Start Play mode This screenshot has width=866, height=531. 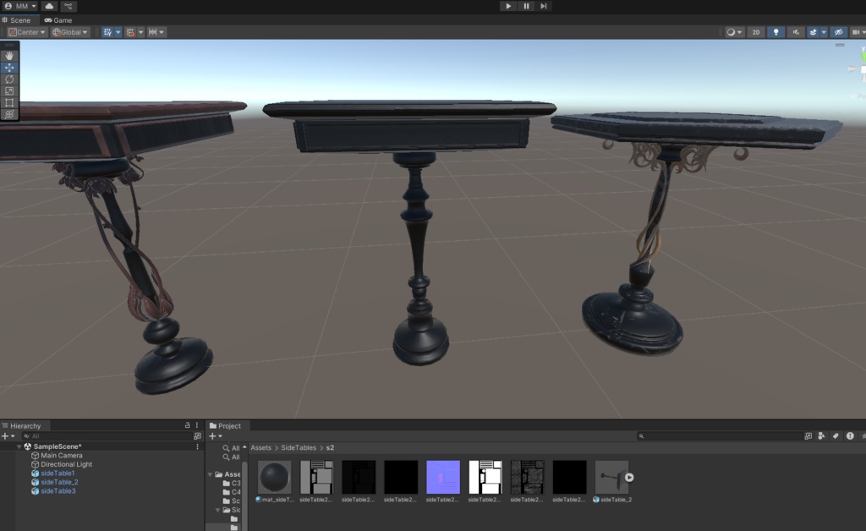(508, 6)
